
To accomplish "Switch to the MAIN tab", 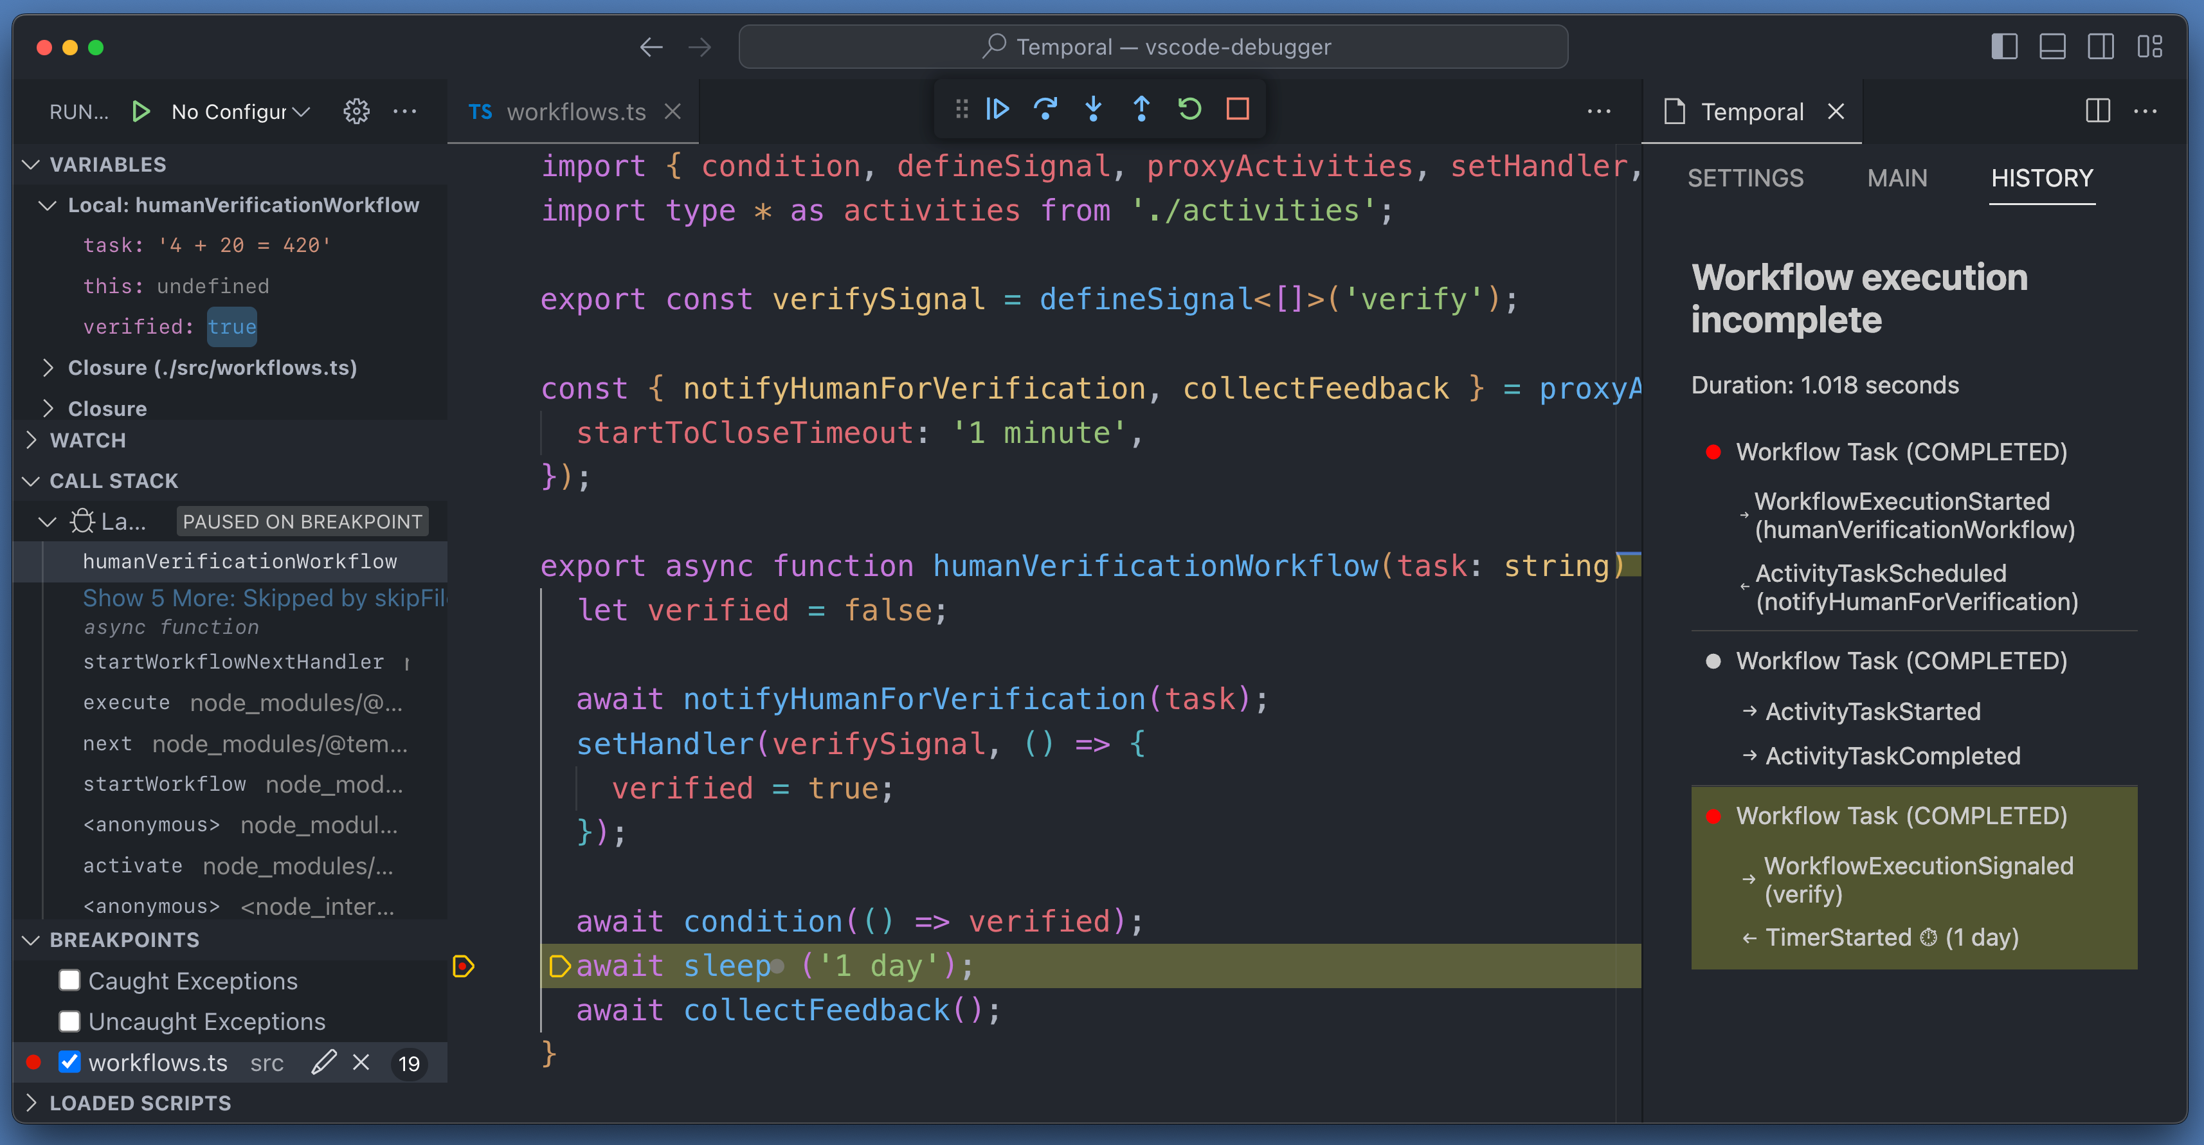I will coord(1897,178).
